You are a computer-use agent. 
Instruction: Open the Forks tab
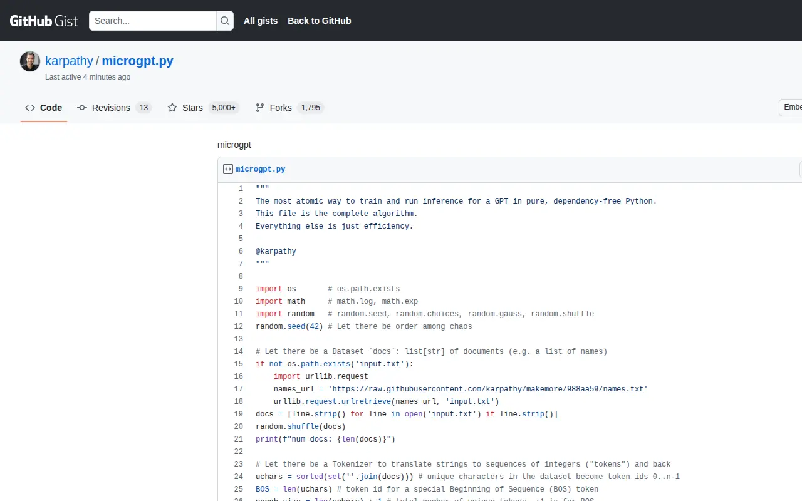281,108
